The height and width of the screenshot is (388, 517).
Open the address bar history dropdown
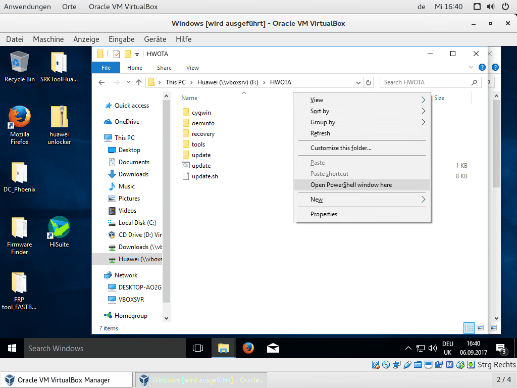coord(358,83)
